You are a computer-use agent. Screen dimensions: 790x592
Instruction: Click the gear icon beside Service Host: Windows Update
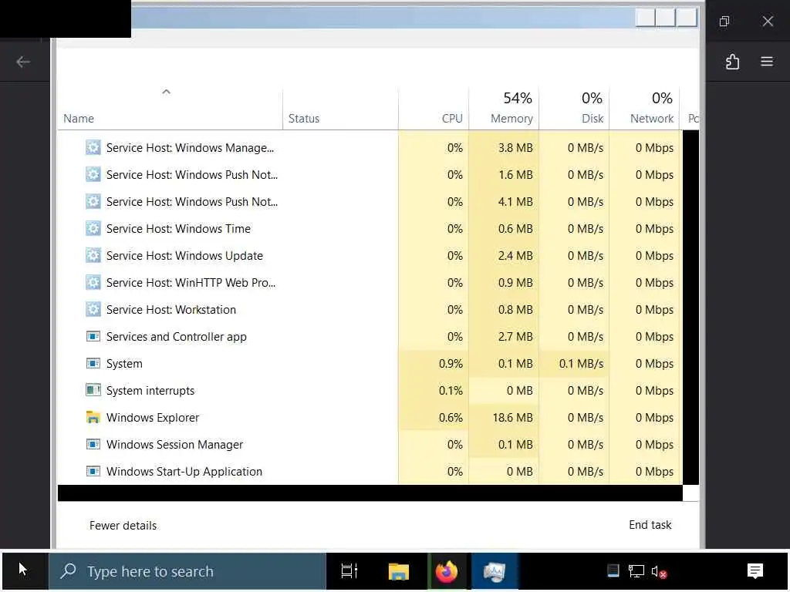click(93, 256)
